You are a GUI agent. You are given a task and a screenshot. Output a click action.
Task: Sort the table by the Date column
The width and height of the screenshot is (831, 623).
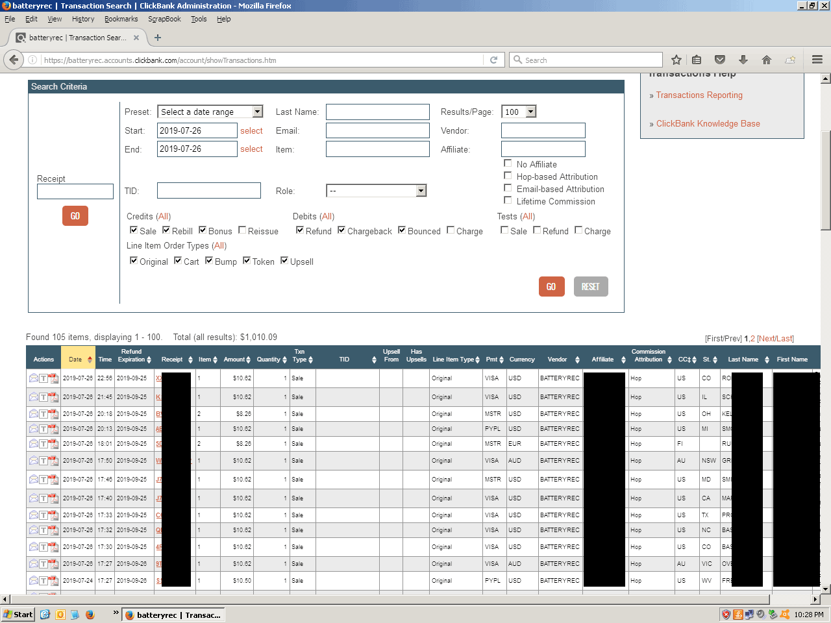point(79,359)
